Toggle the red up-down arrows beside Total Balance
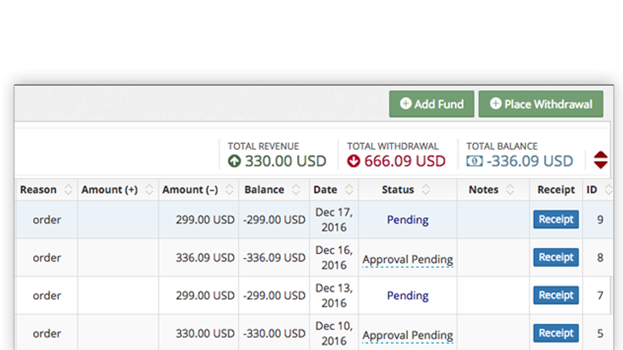 tap(600, 160)
